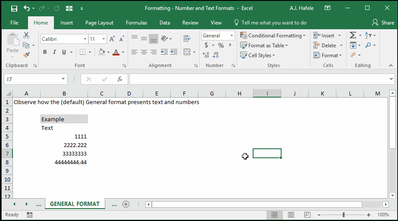
Task: Decrease Decimal places
Action: [x=216, y=55]
